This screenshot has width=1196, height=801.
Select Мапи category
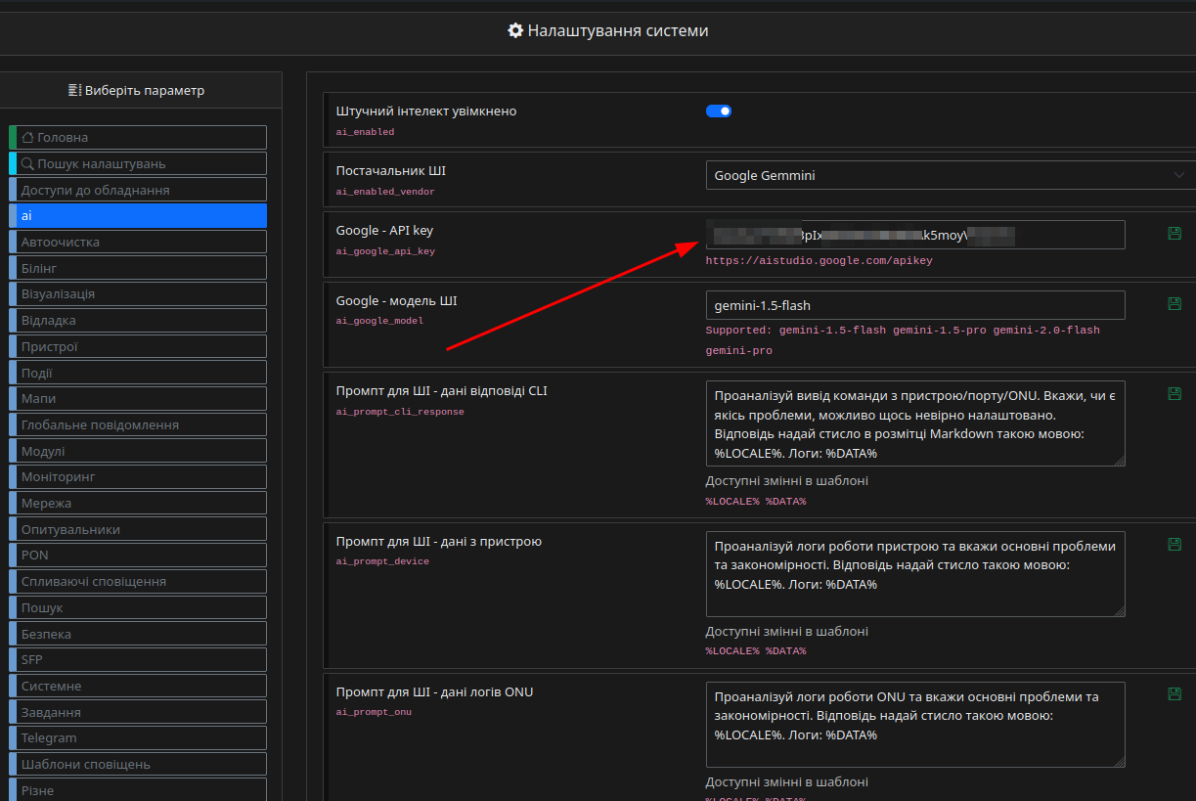[138, 399]
